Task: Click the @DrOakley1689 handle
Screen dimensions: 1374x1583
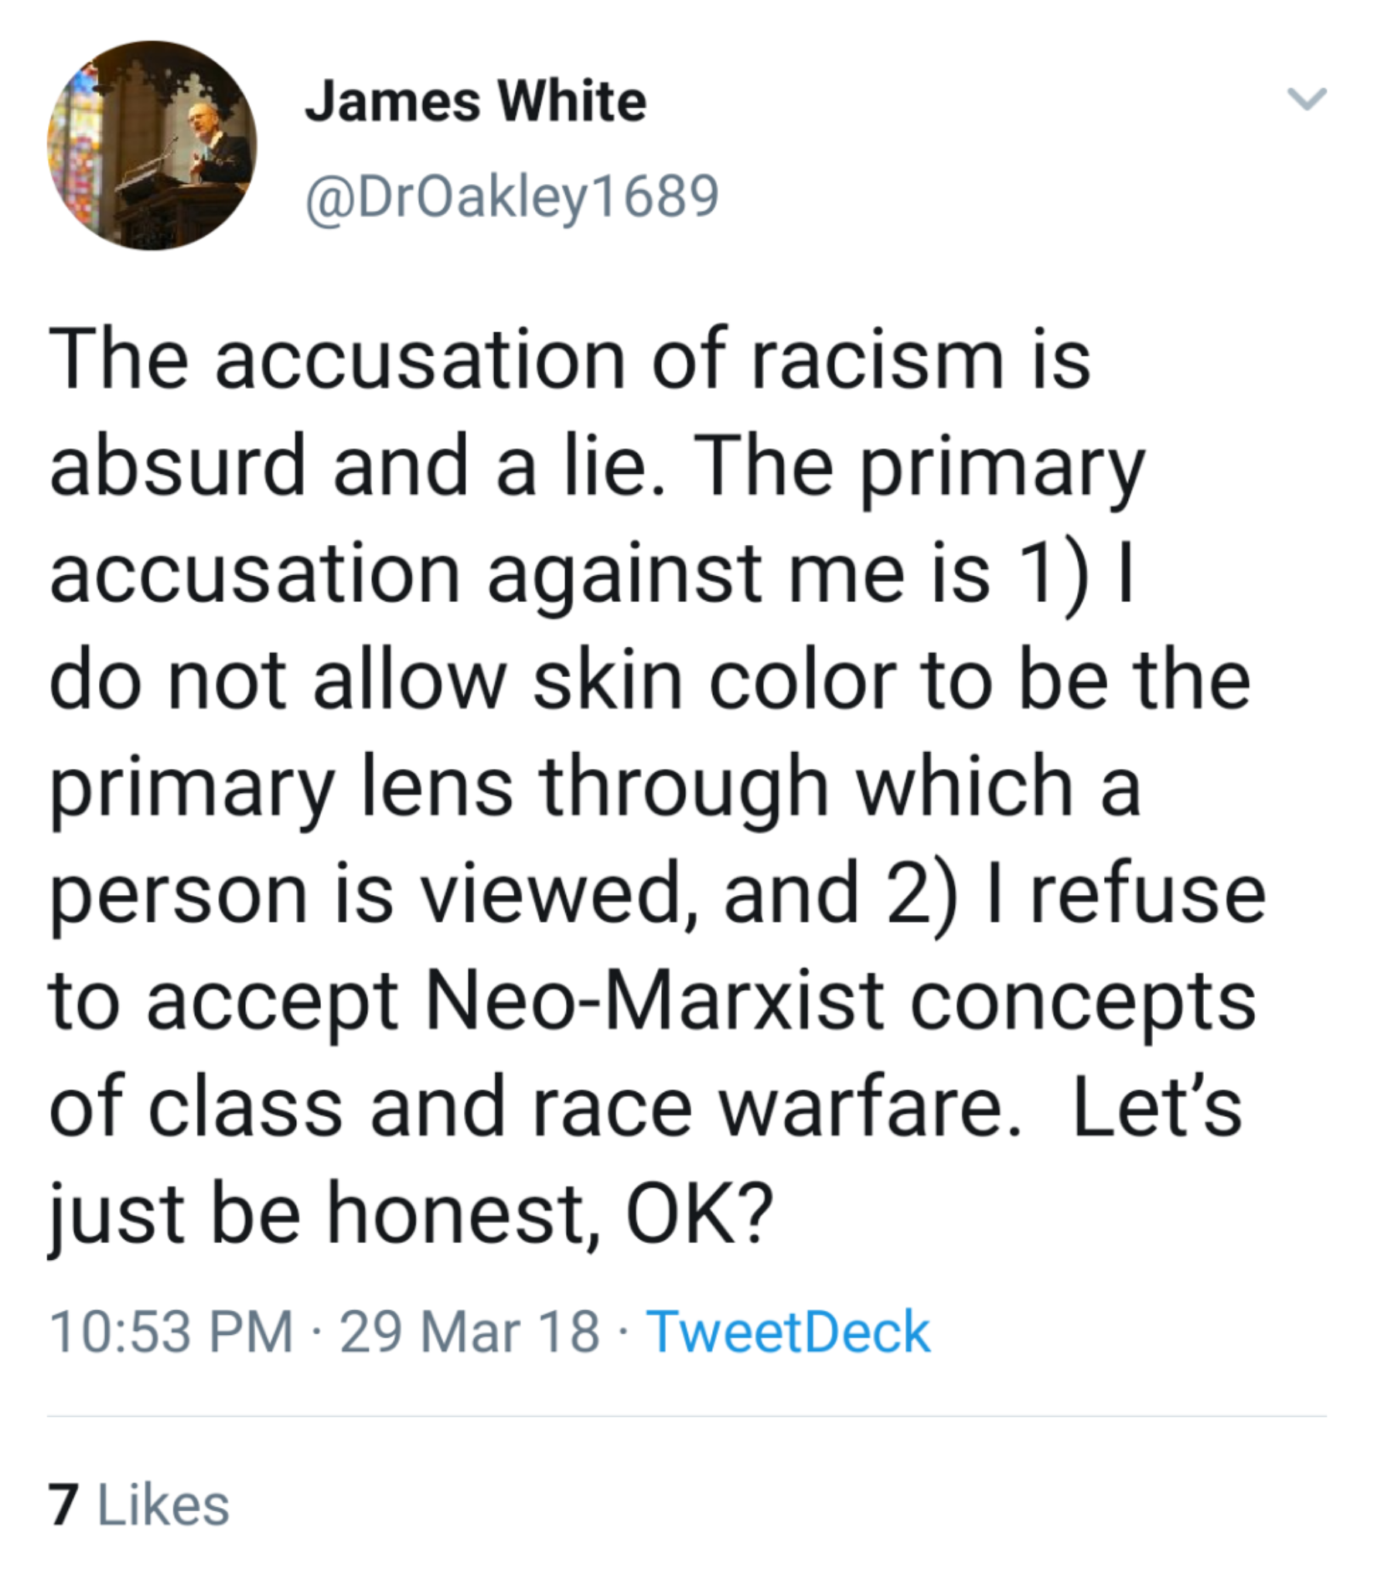Action: [x=512, y=196]
